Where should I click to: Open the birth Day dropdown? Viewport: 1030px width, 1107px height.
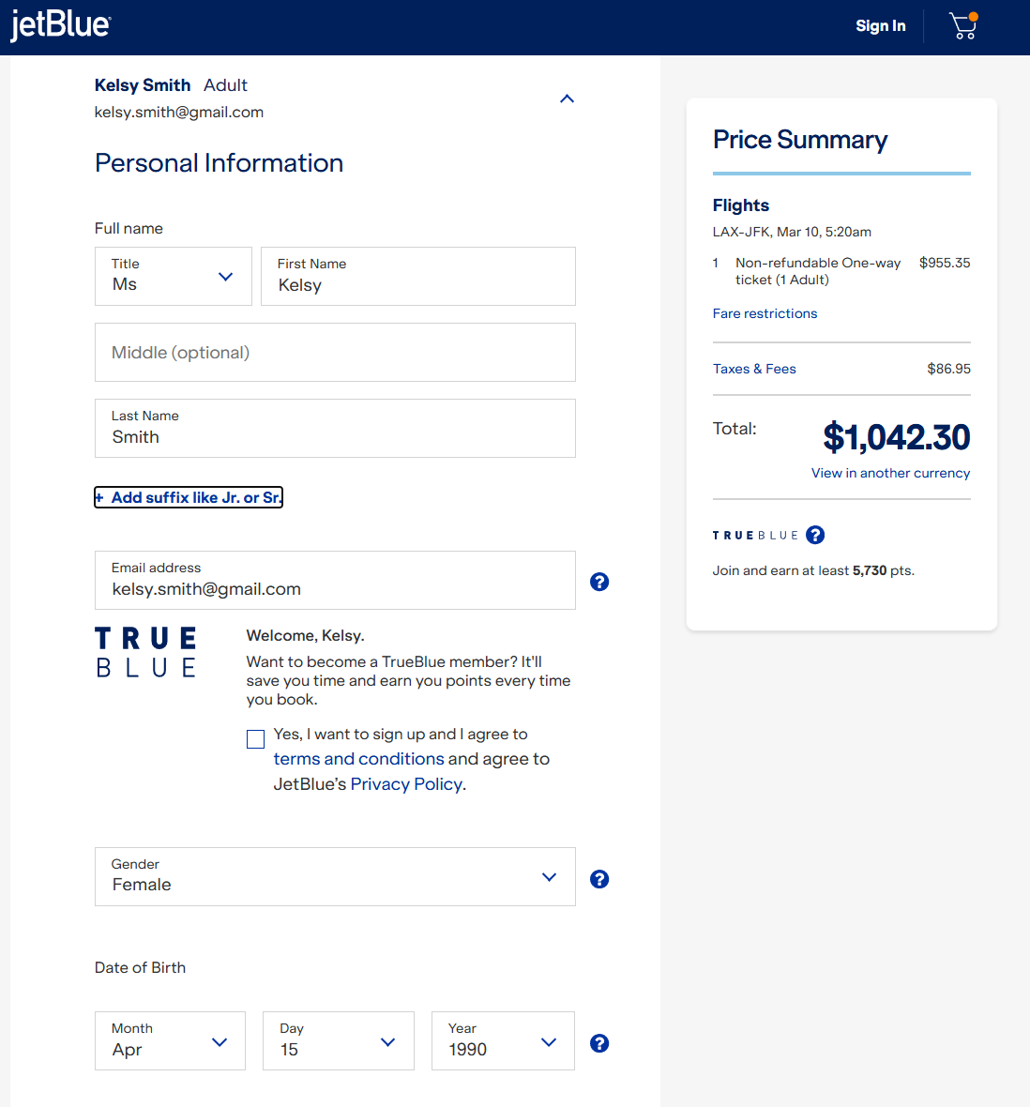click(x=338, y=1040)
